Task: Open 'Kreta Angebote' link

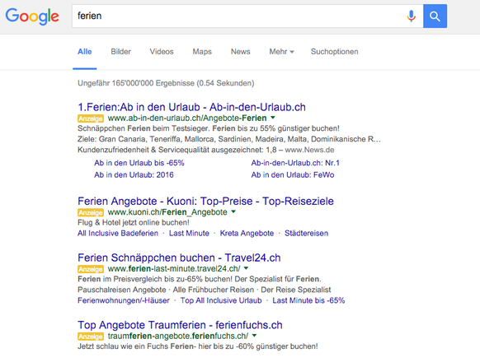Action: pos(247,234)
